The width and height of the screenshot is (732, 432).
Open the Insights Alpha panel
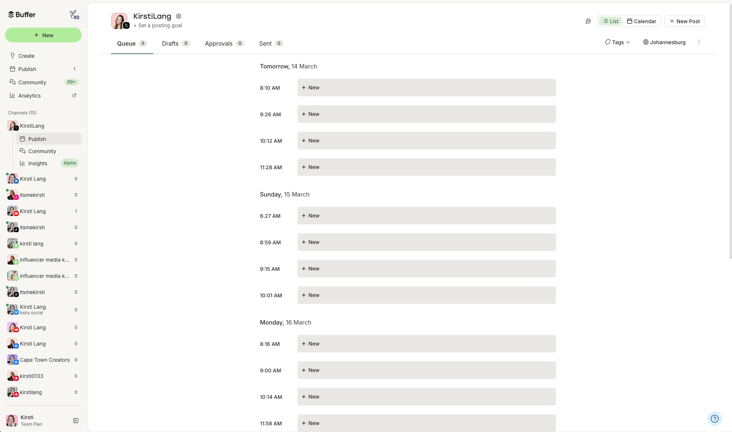tap(38, 163)
